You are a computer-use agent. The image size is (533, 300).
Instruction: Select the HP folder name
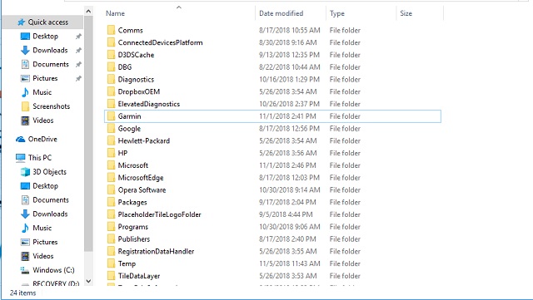pyautogui.click(x=122, y=153)
